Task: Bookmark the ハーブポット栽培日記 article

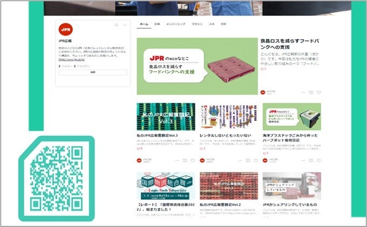Action: (x=311, y=160)
